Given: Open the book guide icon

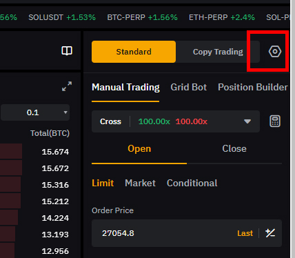Looking at the screenshot, I should [67, 51].
